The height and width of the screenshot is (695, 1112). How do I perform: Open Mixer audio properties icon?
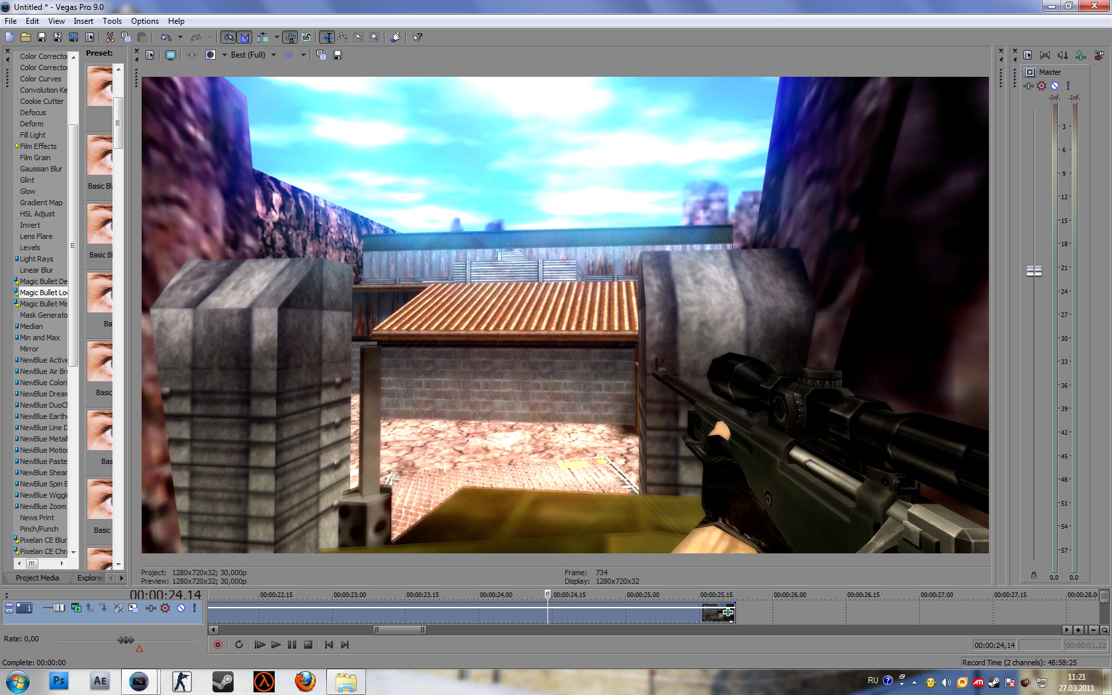(x=1027, y=55)
